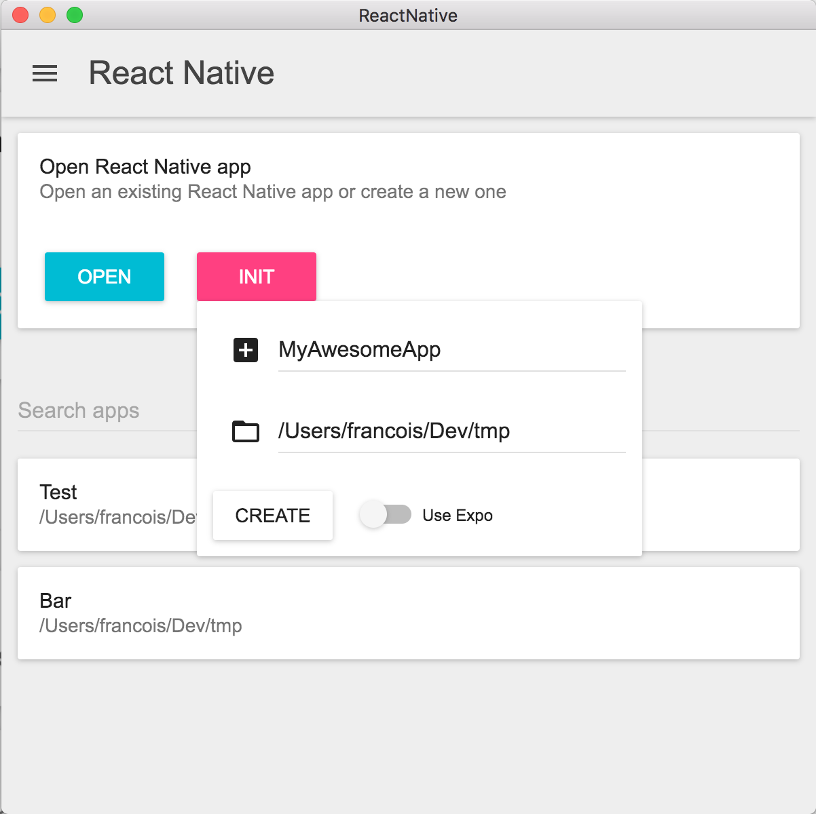Click the Use Expo label
Viewport: 816px width, 814px height.
pyautogui.click(x=458, y=516)
